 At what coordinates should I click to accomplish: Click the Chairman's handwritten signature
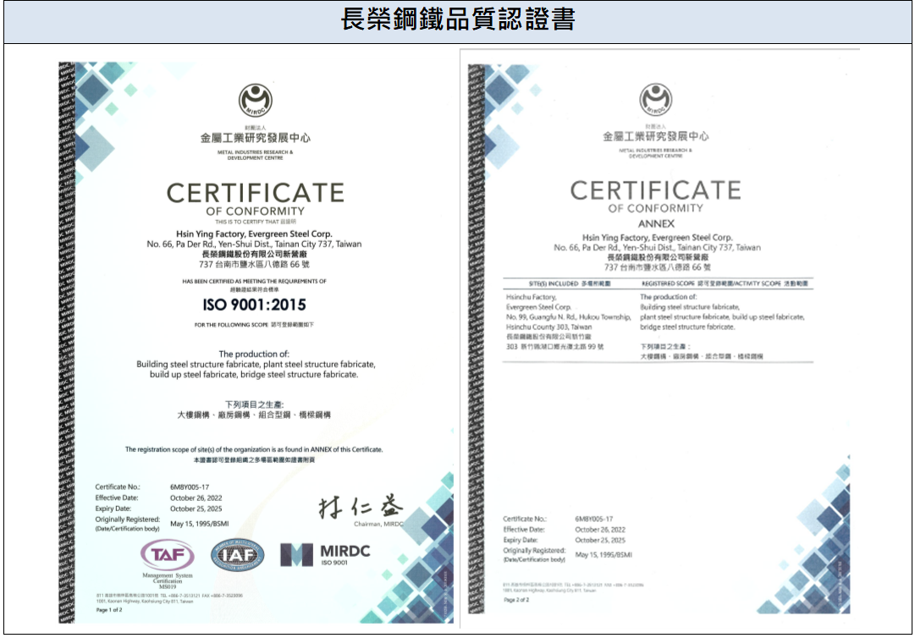(361, 506)
